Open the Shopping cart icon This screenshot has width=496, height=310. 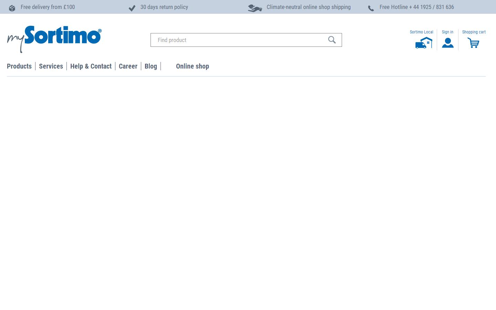pos(473,43)
